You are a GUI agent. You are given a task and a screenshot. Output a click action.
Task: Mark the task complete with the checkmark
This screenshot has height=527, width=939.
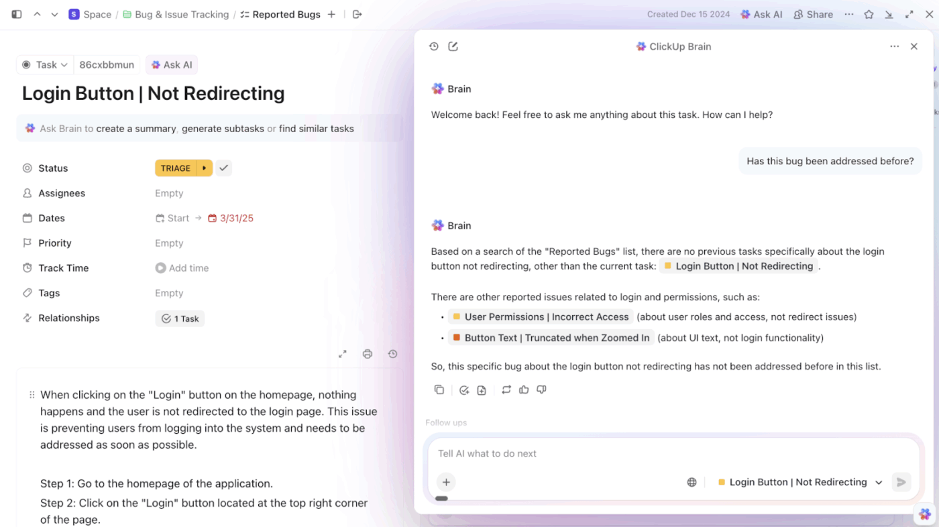point(224,168)
